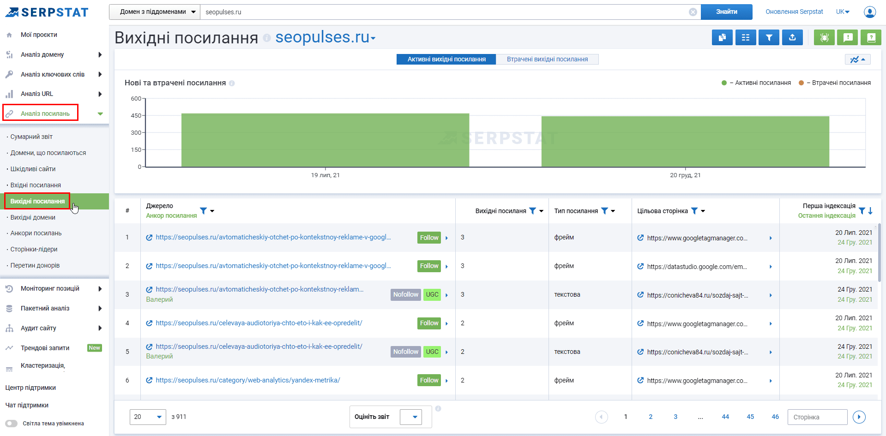This screenshot has height=436, width=886.
Task: Go to previous page arrow
Action: (x=602, y=417)
